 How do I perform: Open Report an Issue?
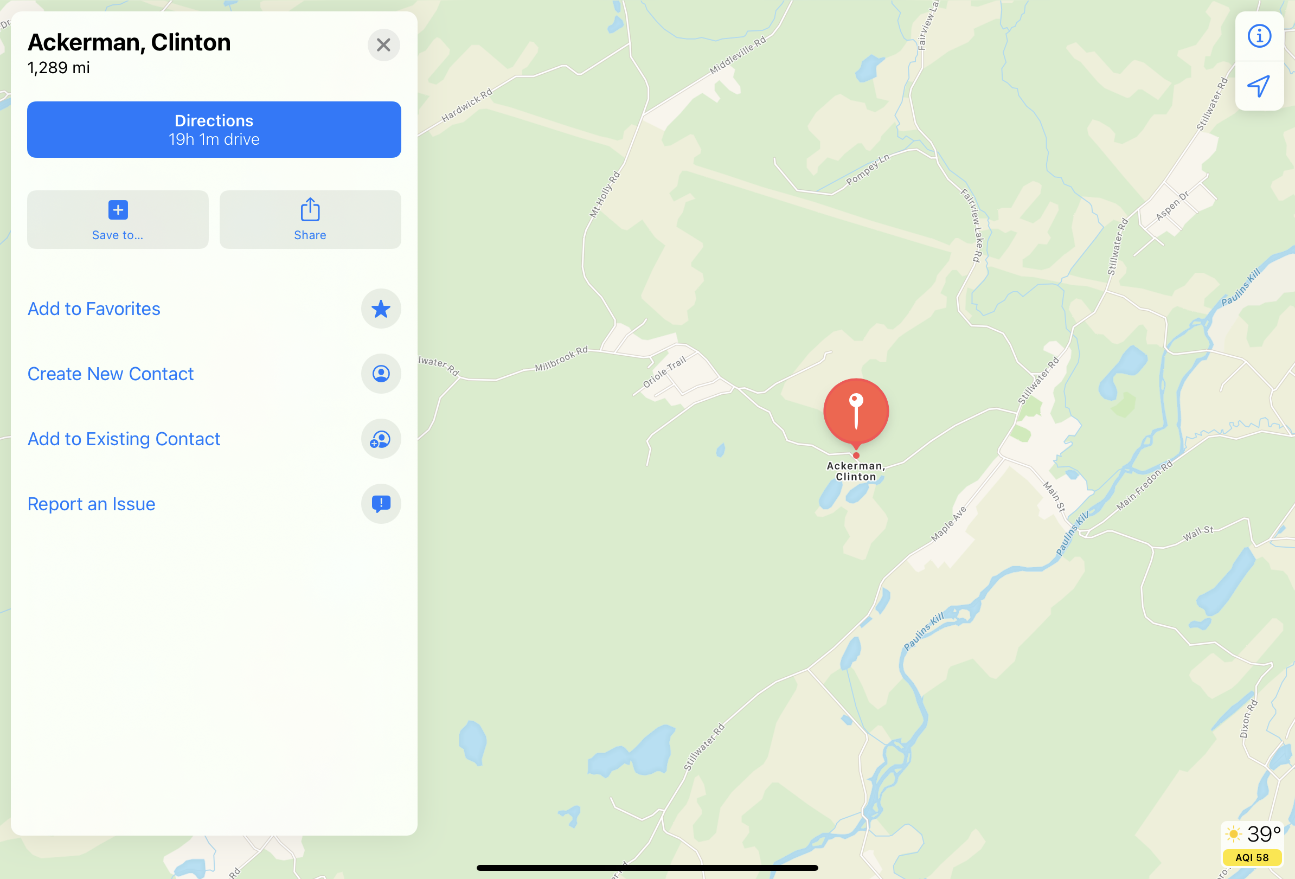[x=92, y=504]
